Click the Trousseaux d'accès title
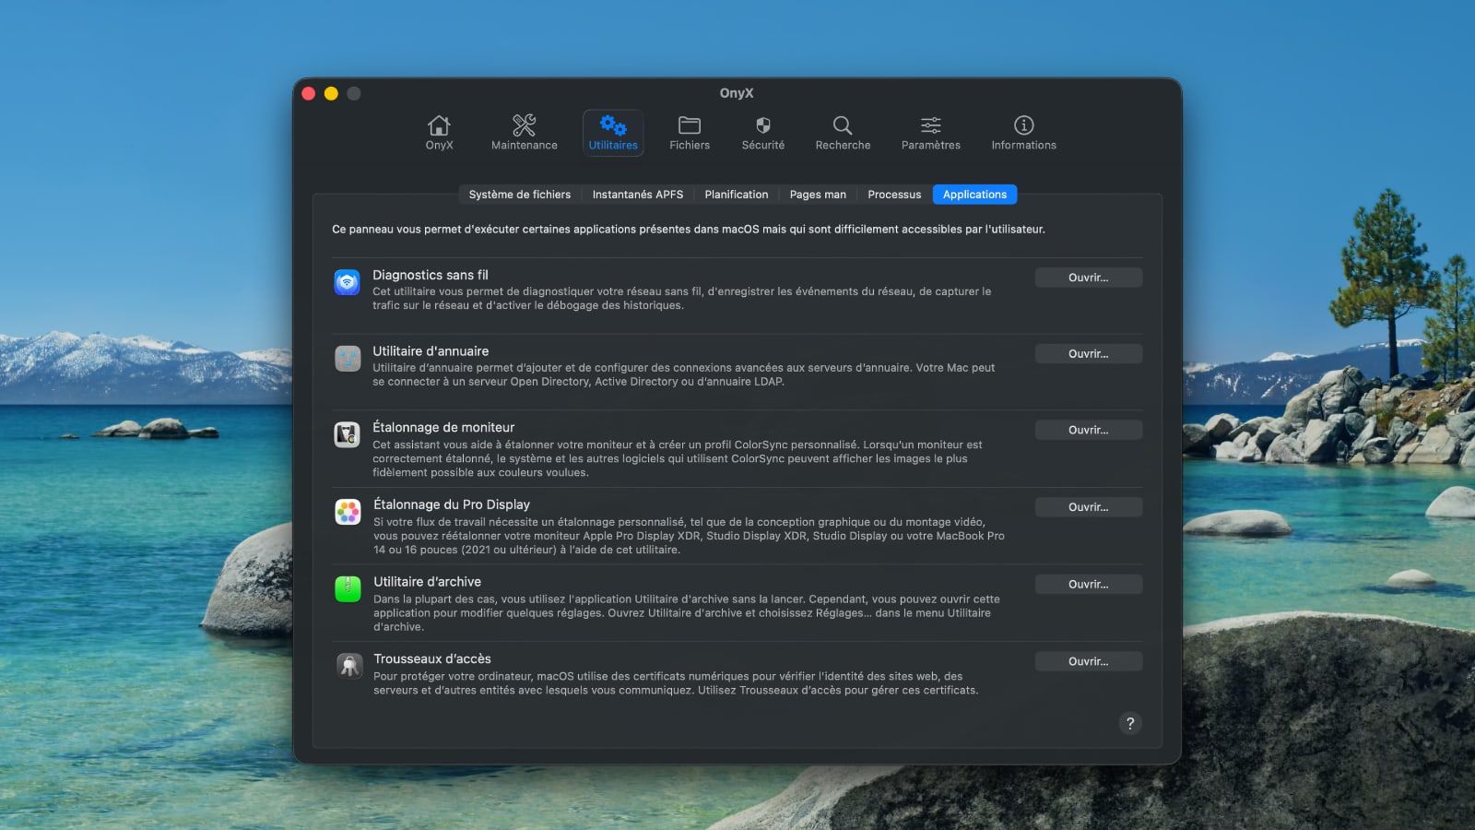The image size is (1475, 830). [432, 658]
